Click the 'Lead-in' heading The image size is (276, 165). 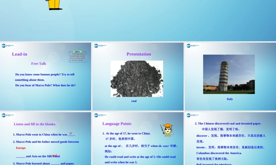[x=19, y=54]
